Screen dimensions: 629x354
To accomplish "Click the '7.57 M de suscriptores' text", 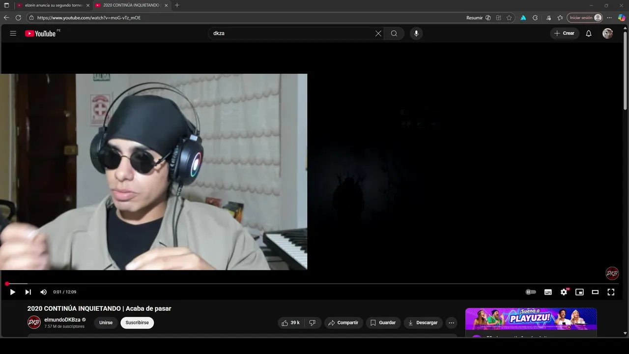I will pos(64,326).
